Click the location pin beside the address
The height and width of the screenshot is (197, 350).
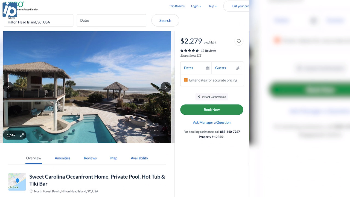point(31,191)
